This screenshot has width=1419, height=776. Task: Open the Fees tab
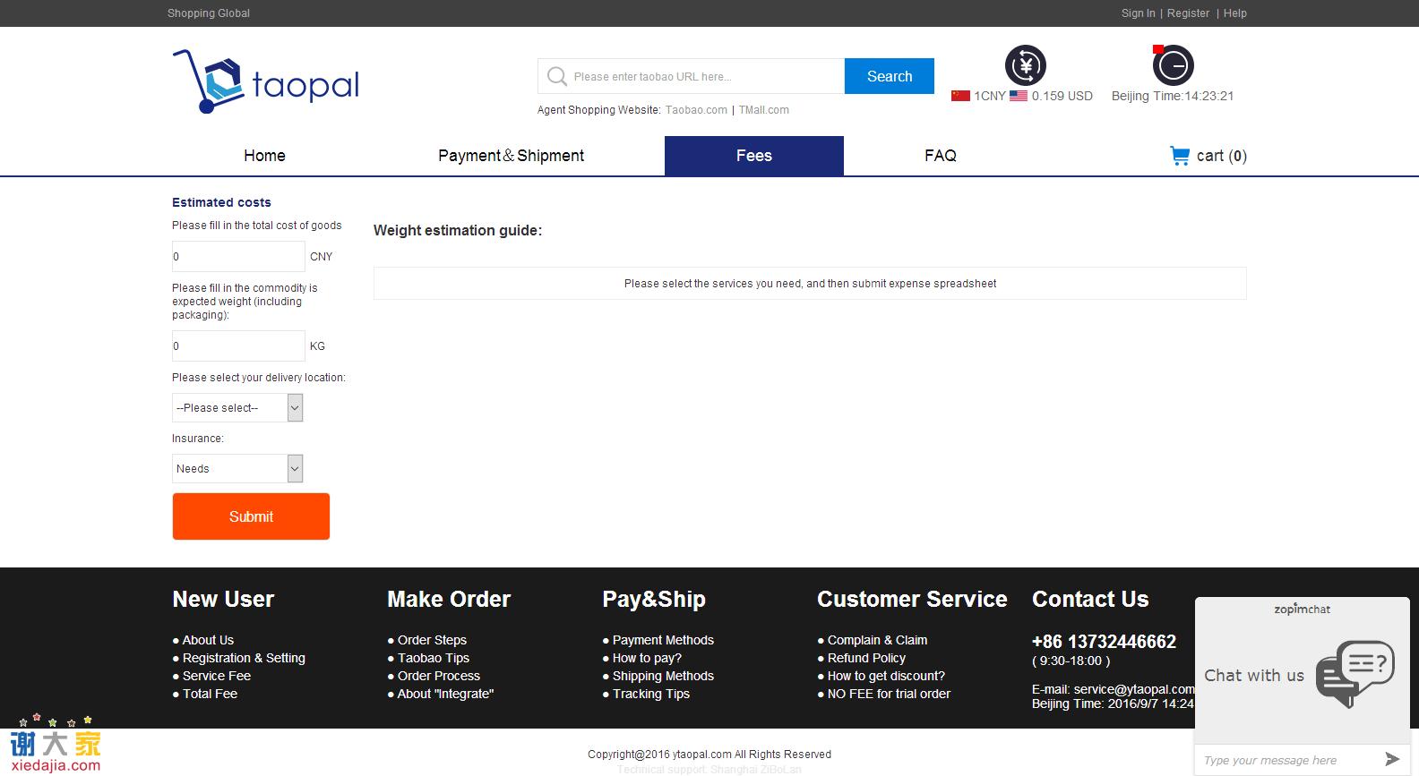[x=753, y=156]
